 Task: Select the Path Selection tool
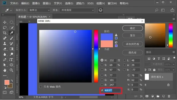[x=5, y=65]
